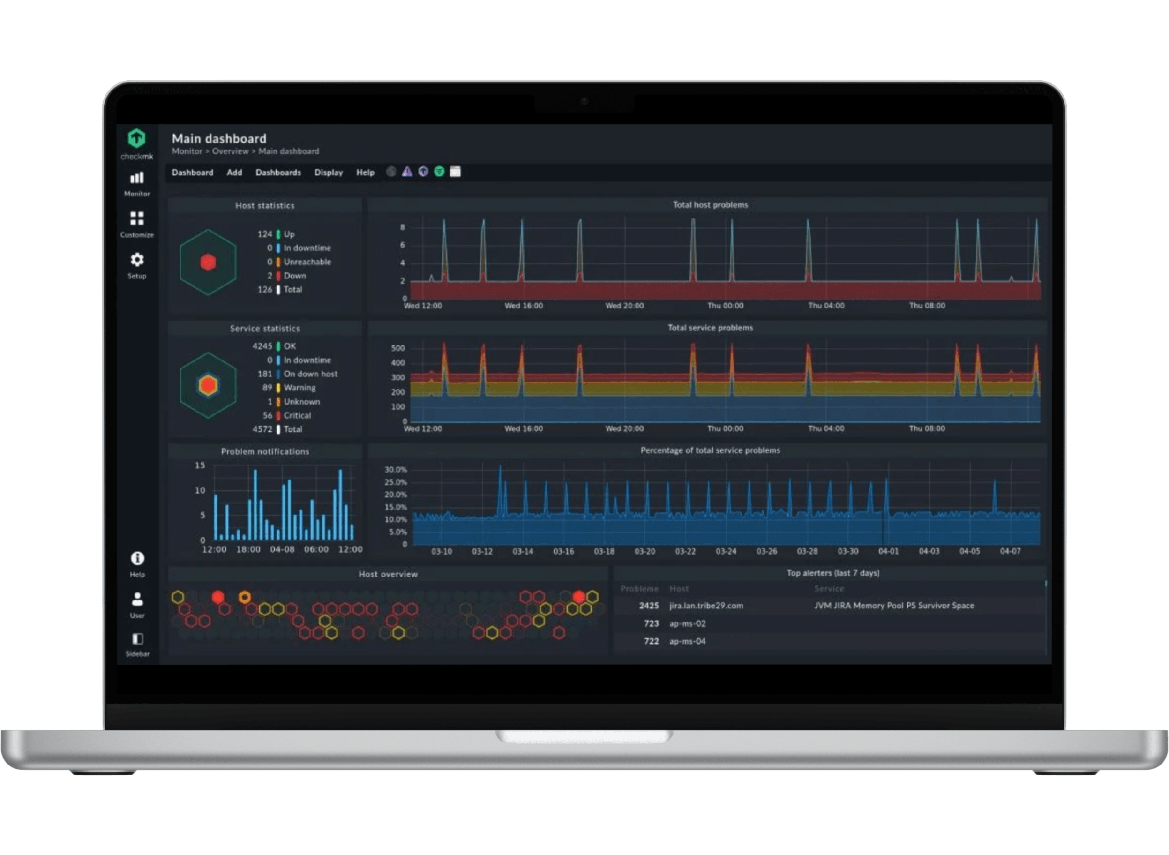Open the Add menu
The width and height of the screenshot is (1169, 855).
click(x=234, y=172)
